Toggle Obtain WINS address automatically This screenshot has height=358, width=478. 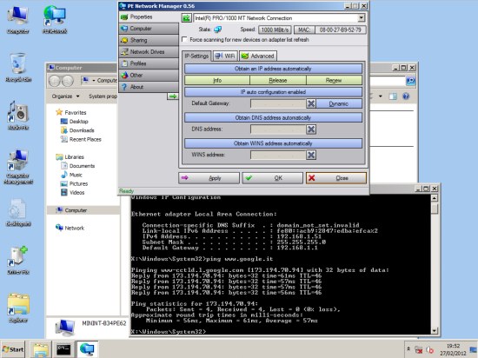click(273, 143)
